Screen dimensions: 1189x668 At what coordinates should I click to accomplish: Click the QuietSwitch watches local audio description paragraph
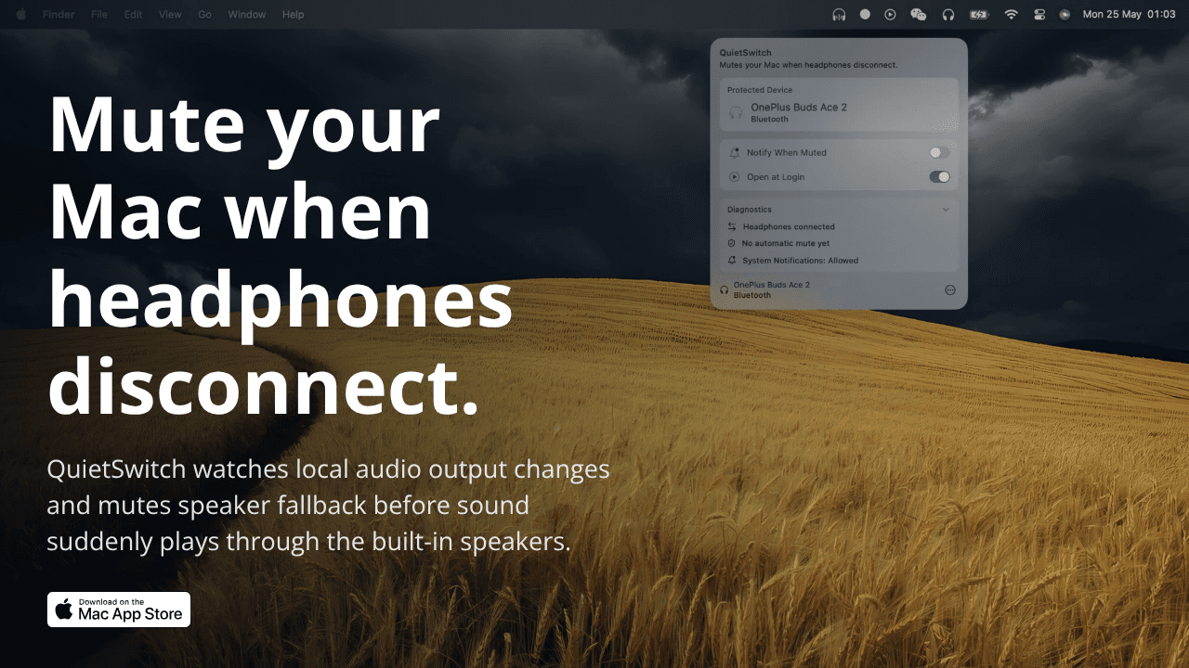[328, 505]
